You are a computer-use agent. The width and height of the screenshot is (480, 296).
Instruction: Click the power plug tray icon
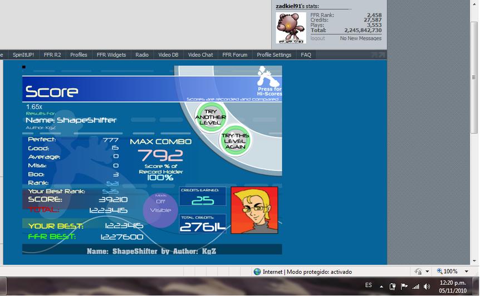[x=393, y=287]
